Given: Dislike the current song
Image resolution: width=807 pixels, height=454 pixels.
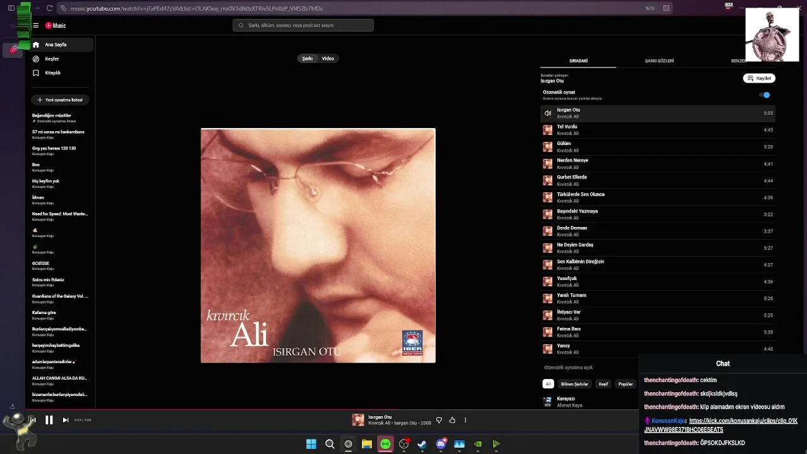Looking at the screenshot, I should coord(439,420).
